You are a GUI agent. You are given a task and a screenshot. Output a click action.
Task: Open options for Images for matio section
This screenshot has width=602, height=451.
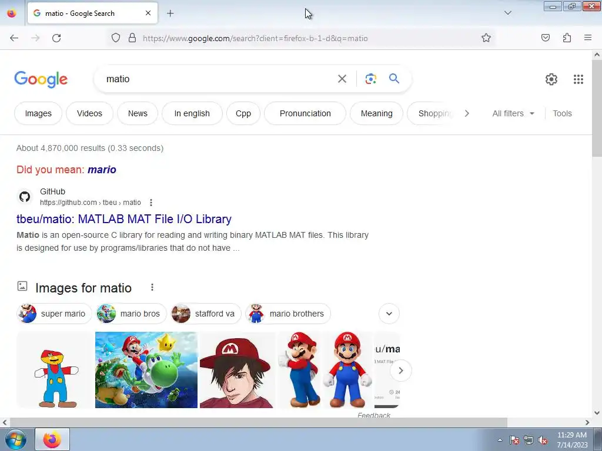pos(152,287)
